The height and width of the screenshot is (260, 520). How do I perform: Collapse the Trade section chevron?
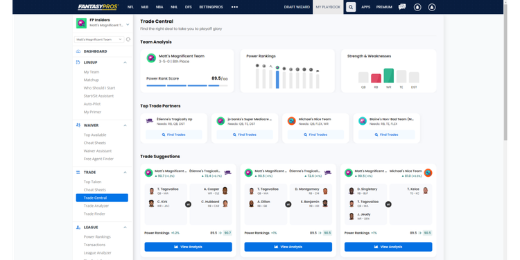(x=125, y=173)
